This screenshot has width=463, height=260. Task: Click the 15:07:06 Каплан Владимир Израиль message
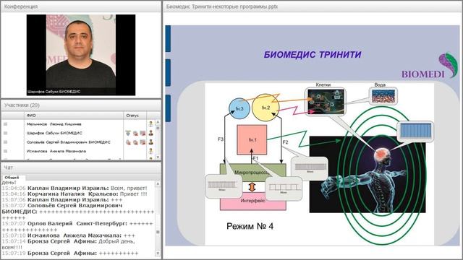tap(62, 200)
